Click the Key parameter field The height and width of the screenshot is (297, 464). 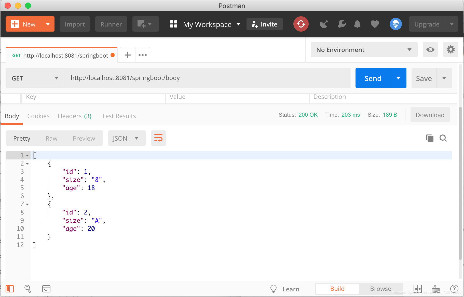coord(94,98)
